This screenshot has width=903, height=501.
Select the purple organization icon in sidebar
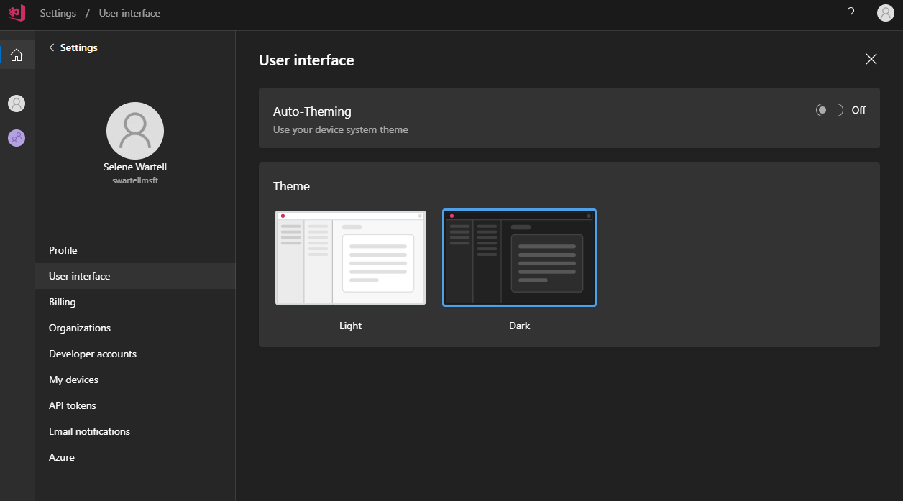click(17, 138)
